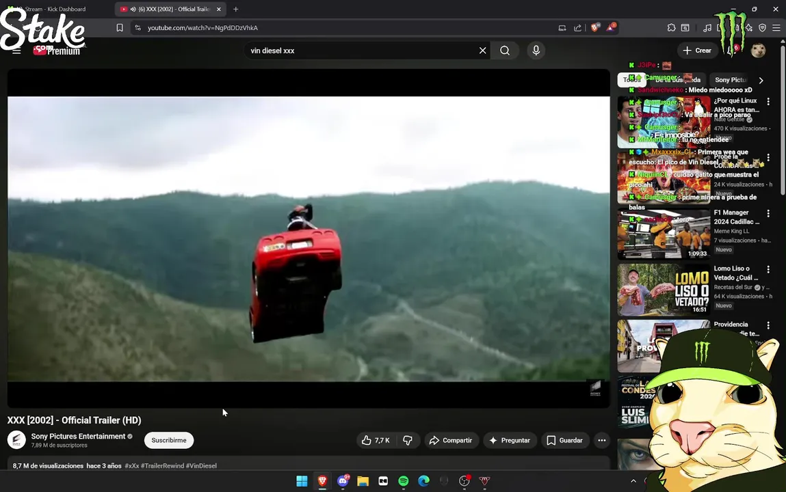Open the YouTube account avatar menu
Viewport: 786px width, 492px height.
pos(758,51)
